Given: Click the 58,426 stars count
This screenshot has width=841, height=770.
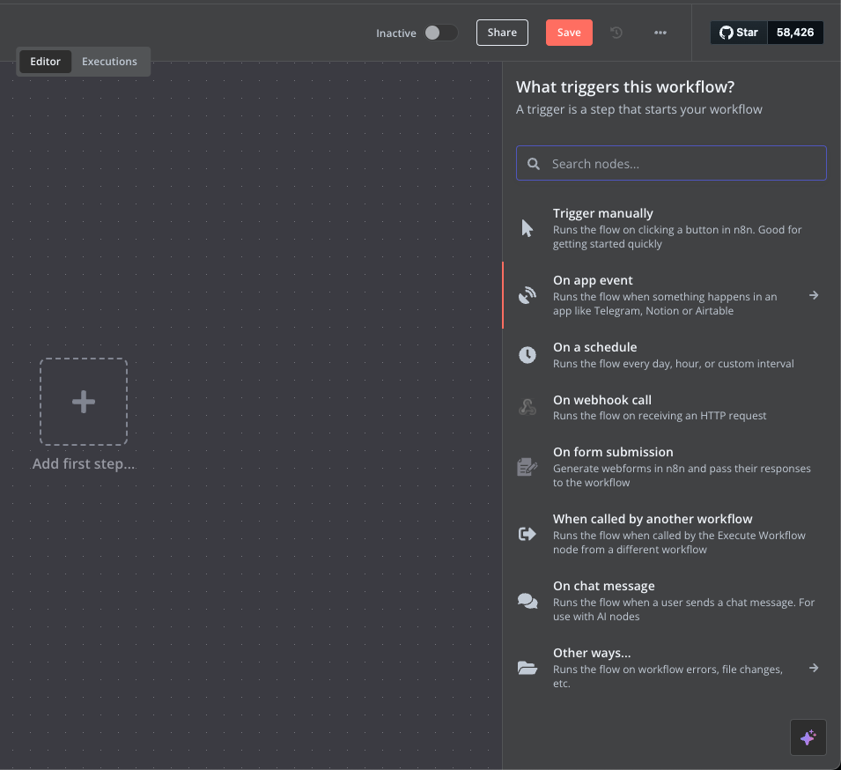Looking at the screenshot, I should pos(795,33).
